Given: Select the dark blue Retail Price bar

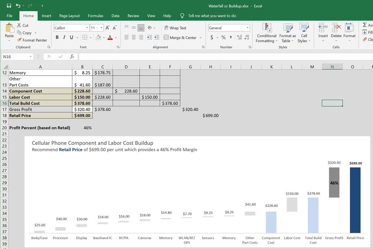Looking at the screenshot, I should point(355,200).
